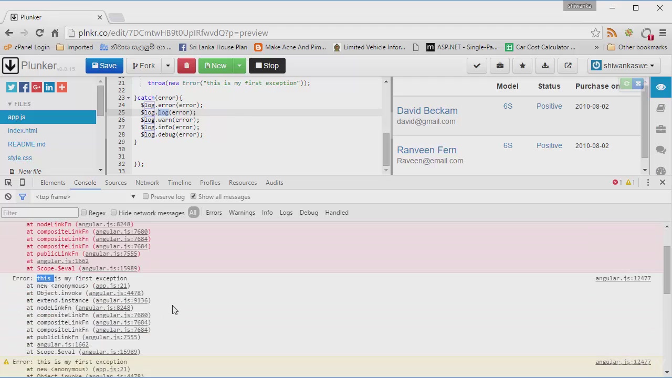Click the Save button
Image resolution: width=672 pixels, height=378 pixels.
pyautogui.click(x=104, y=66)
